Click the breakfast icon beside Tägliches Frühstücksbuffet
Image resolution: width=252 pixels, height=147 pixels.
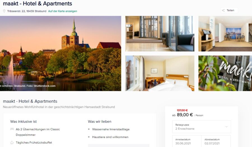pyautogui.click(x=12, y=142)
